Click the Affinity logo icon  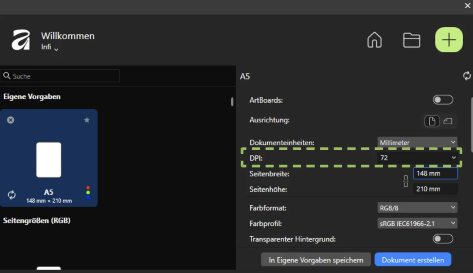point(21,40)
